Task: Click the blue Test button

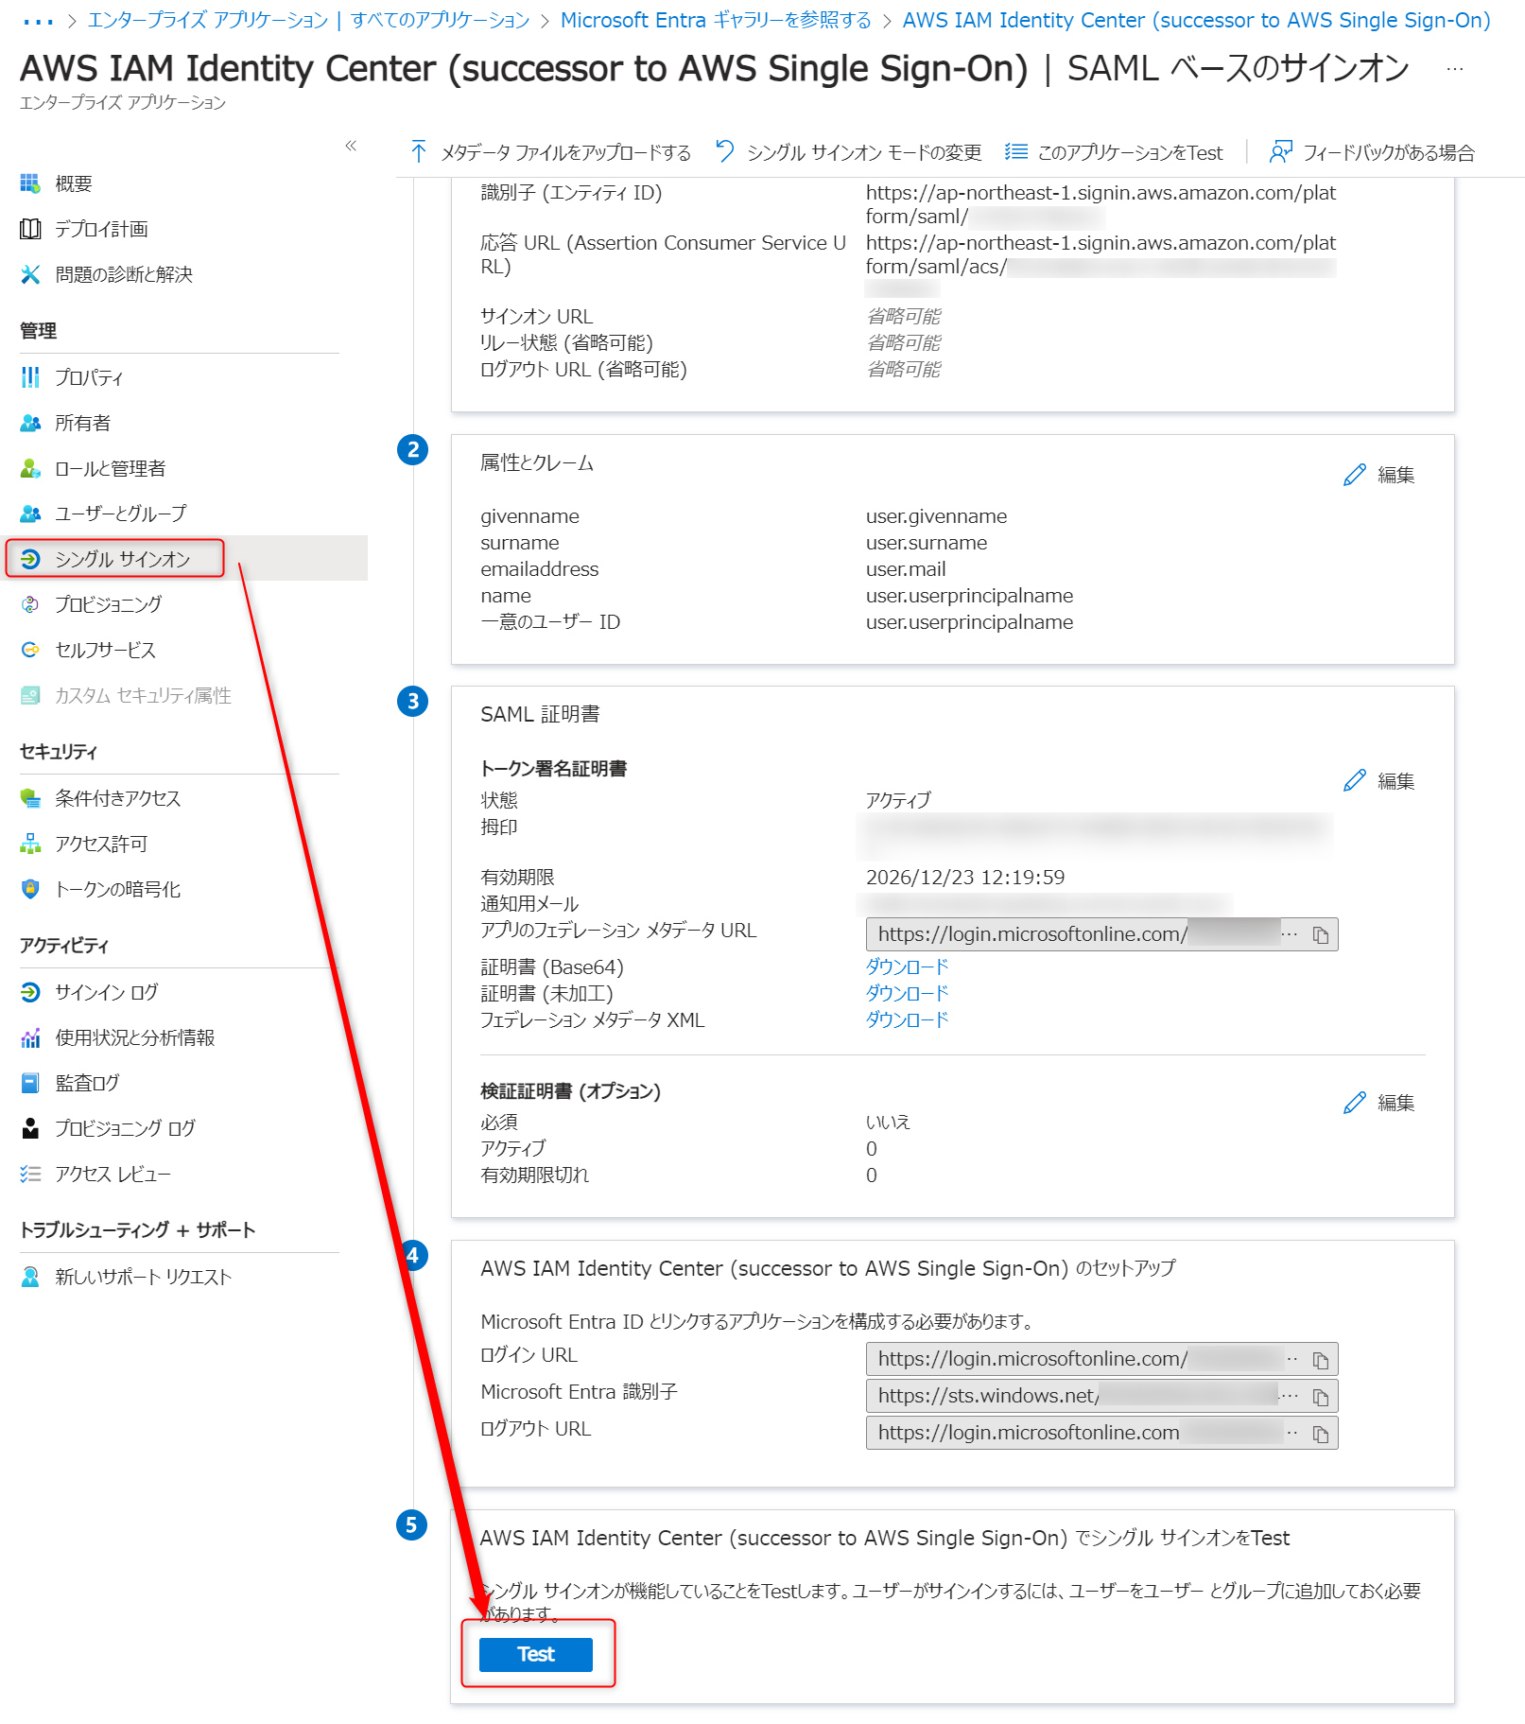Action: [x=536, y=1654]
